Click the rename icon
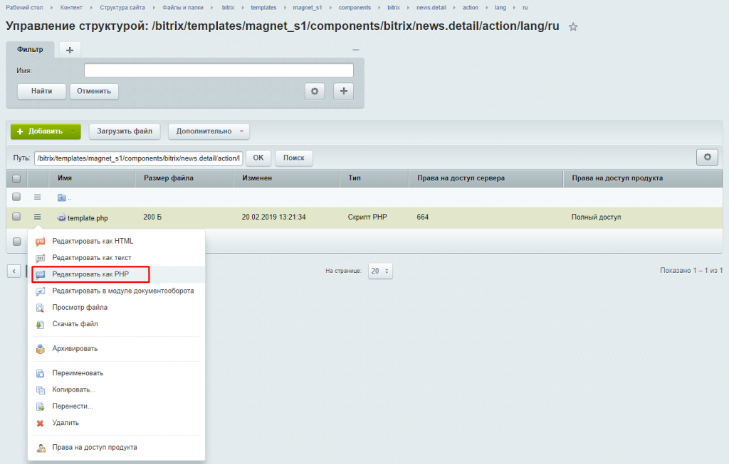This screenshot has width=729, height=464. (x=41, y=374)
